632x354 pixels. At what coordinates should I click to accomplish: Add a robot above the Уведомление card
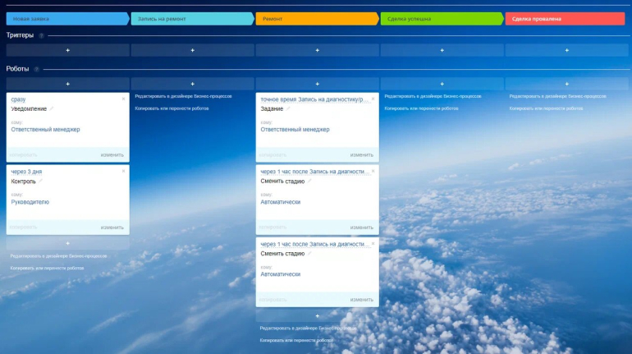point(67,84)
